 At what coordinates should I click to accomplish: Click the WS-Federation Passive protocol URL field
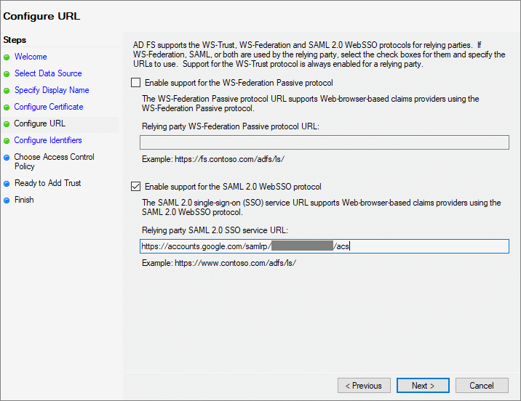pos(324,142)
